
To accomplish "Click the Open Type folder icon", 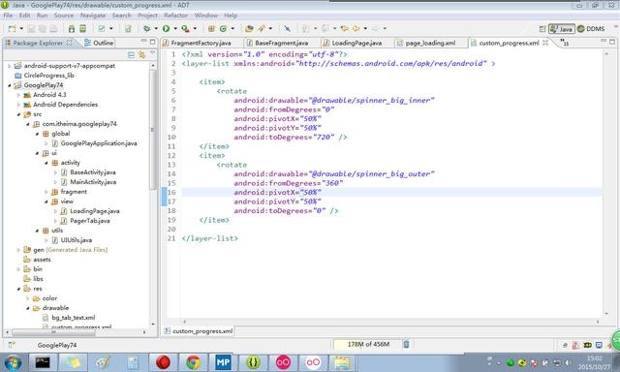I will (x=249, y=28).
